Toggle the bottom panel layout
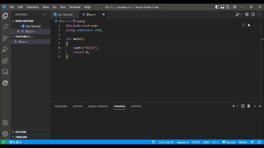Screen dimensions: 264x148 (x=222, y=7)
